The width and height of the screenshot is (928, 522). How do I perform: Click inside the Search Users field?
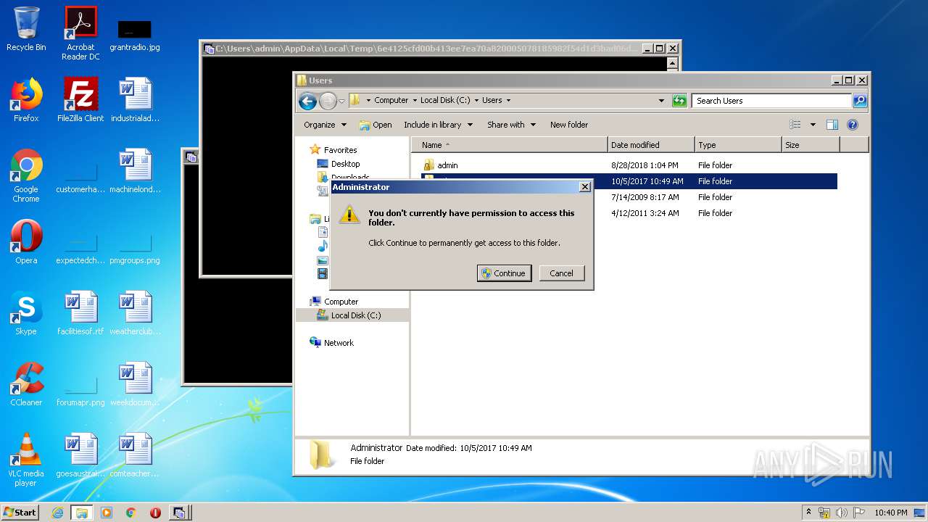771,101
